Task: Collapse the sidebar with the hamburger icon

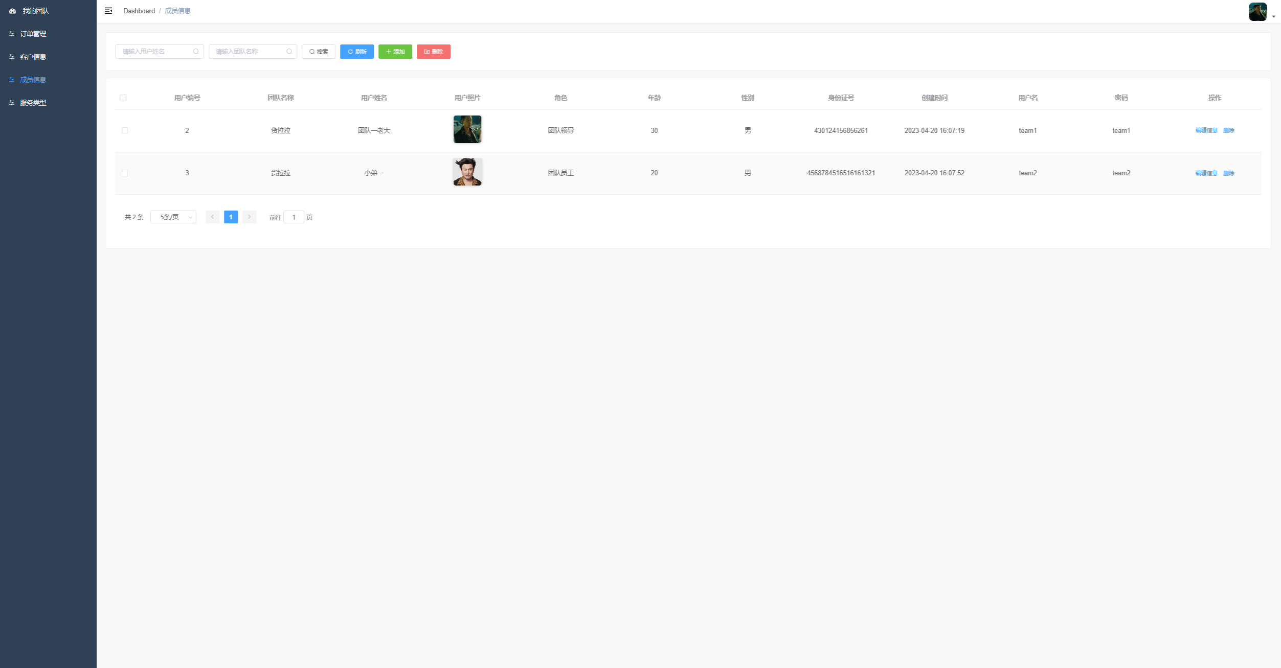Action: pos(108,10)
